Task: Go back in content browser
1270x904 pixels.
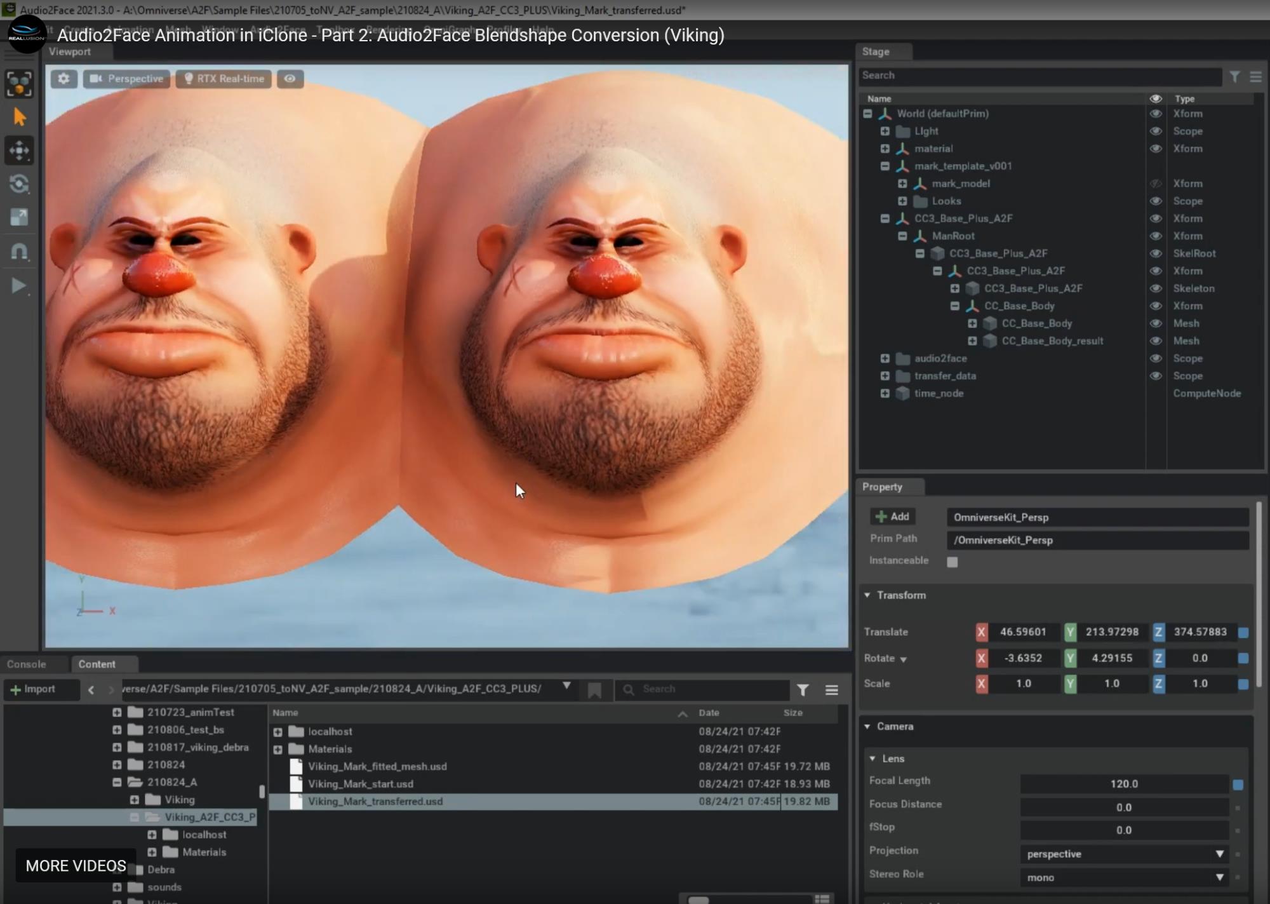Action: click(91, 689)
